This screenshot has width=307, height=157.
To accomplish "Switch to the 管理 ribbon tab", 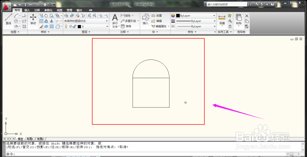I will 69,10.
